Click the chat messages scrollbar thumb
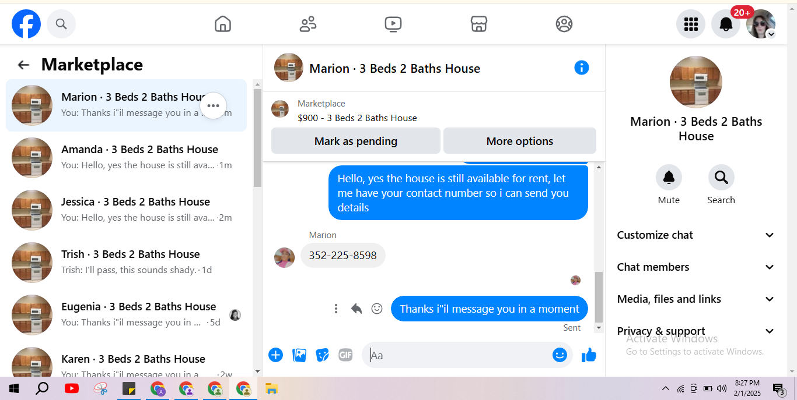The image size is (797, 400). click(599, 297)
